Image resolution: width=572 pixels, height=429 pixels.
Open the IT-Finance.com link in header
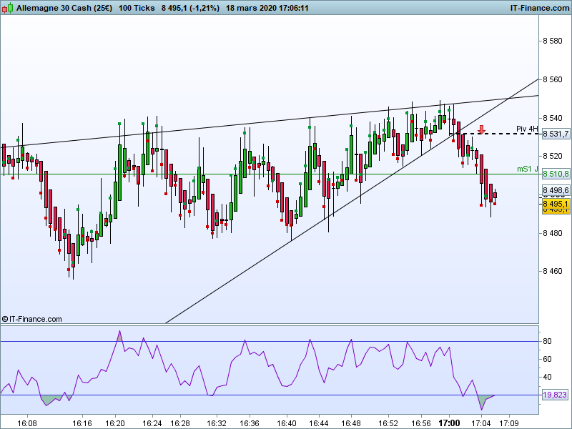540,8
